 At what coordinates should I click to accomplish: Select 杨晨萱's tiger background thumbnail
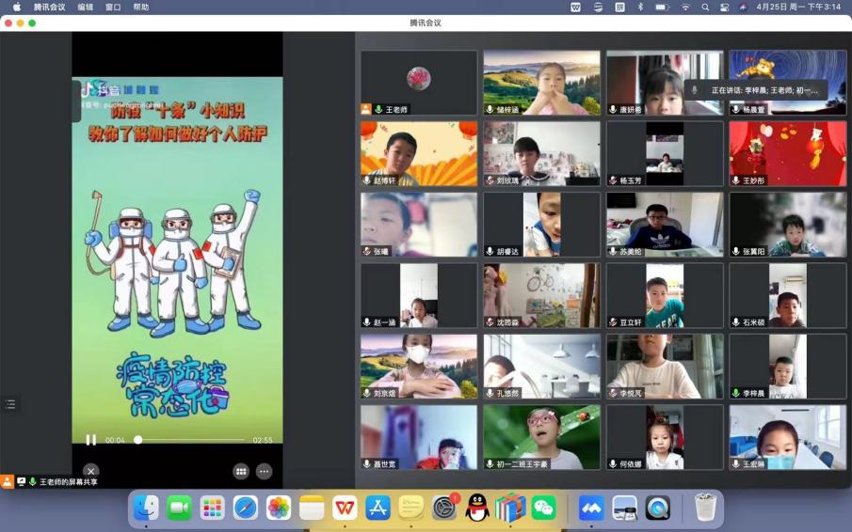pyautogui.click(x=788, y=83)
